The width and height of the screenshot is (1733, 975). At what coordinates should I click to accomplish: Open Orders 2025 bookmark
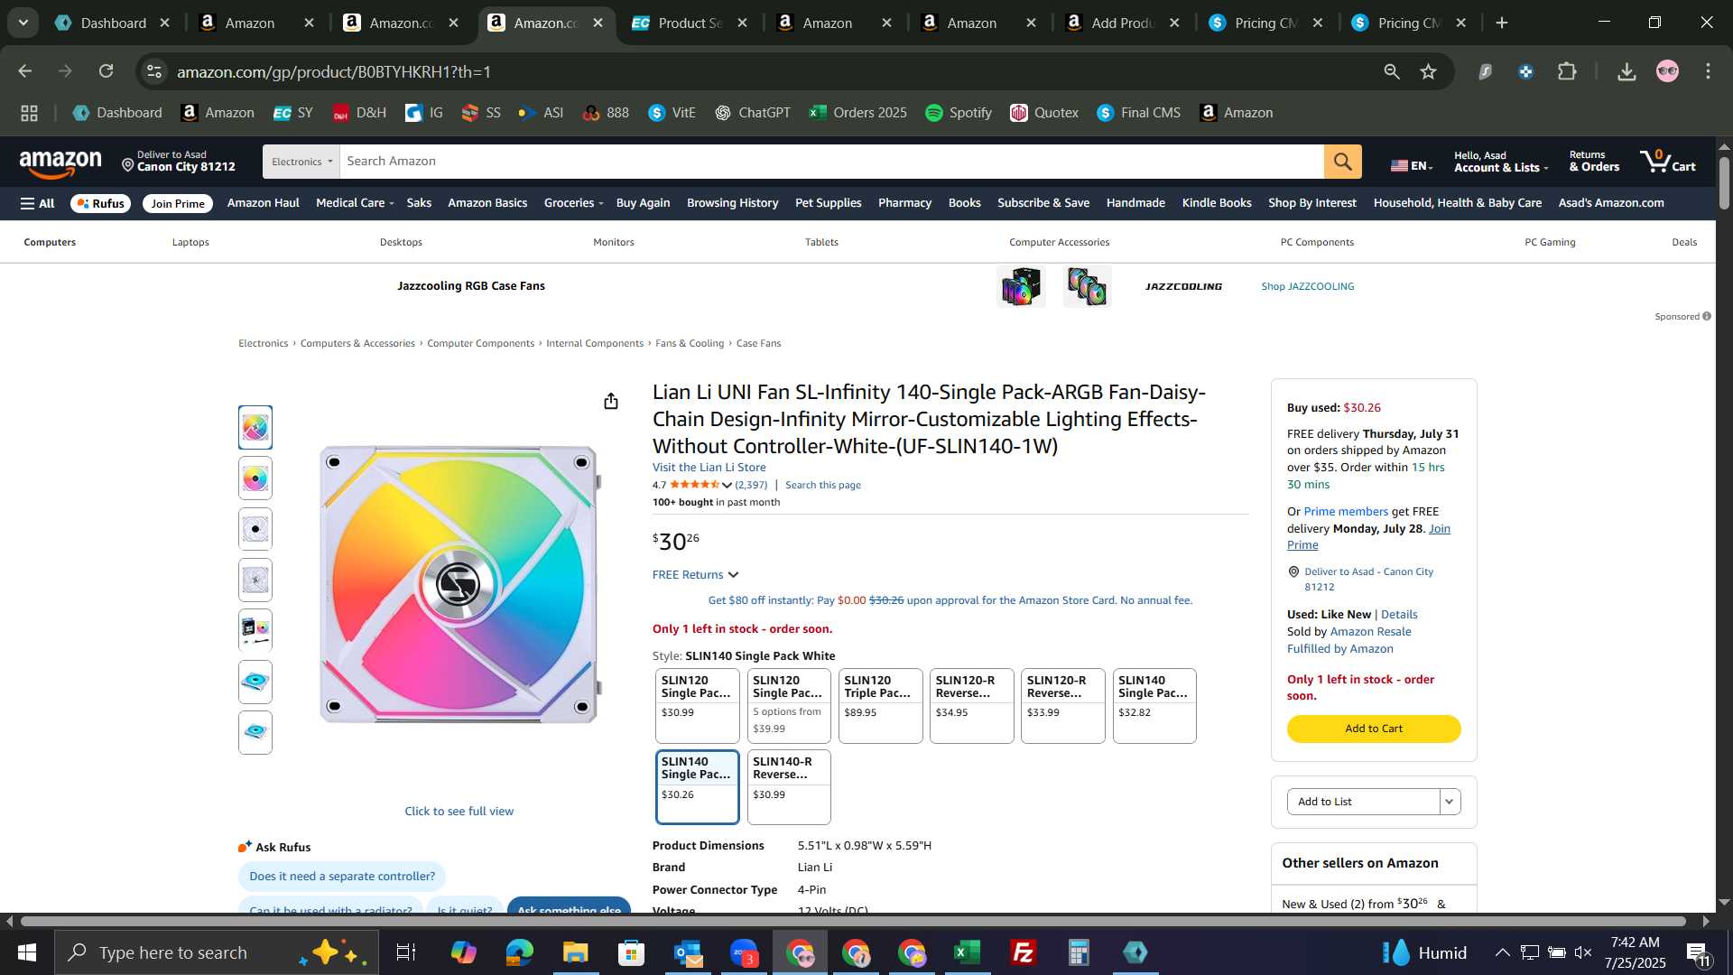(858, 113)
